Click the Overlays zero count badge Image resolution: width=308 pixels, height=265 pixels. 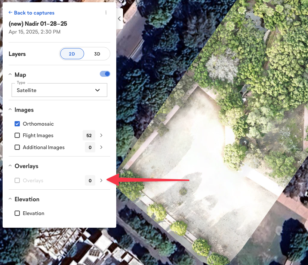(x=90, y=180)
